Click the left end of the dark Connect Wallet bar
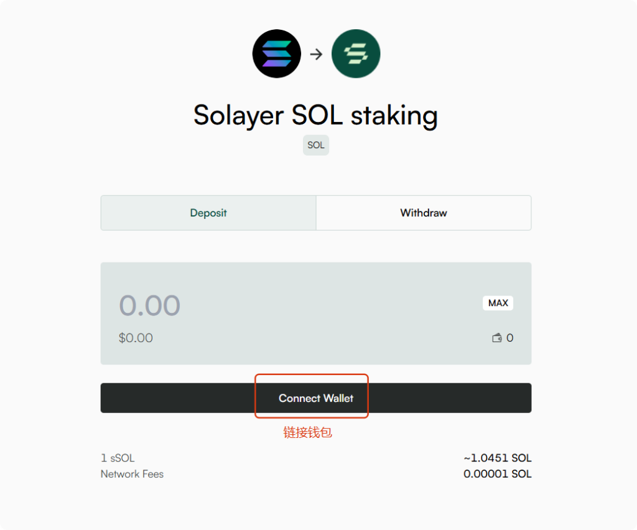The width and height of the screenshot is (637, 530). coord(122,398)
